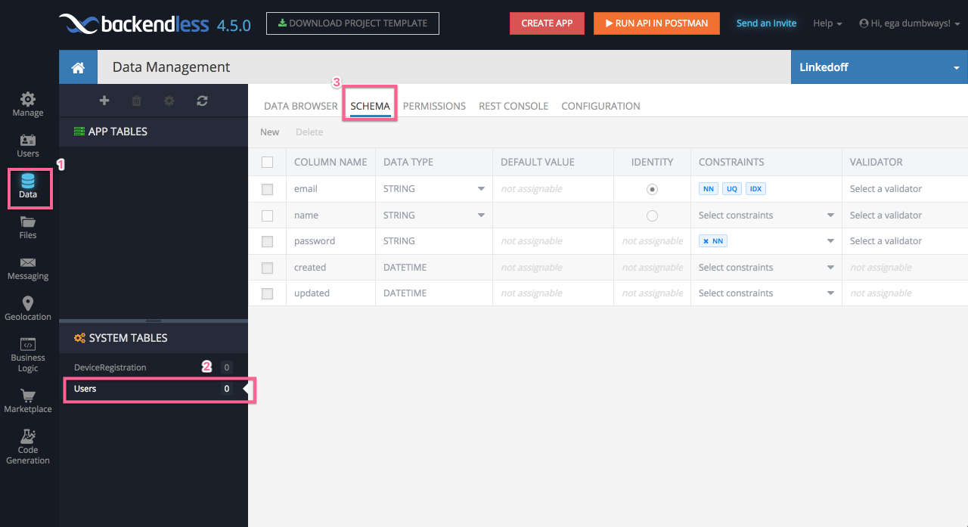The image size is (968, 527).
Task: Click the add new table plus icon
Action: pyautogui.click(x=104, y=100)
